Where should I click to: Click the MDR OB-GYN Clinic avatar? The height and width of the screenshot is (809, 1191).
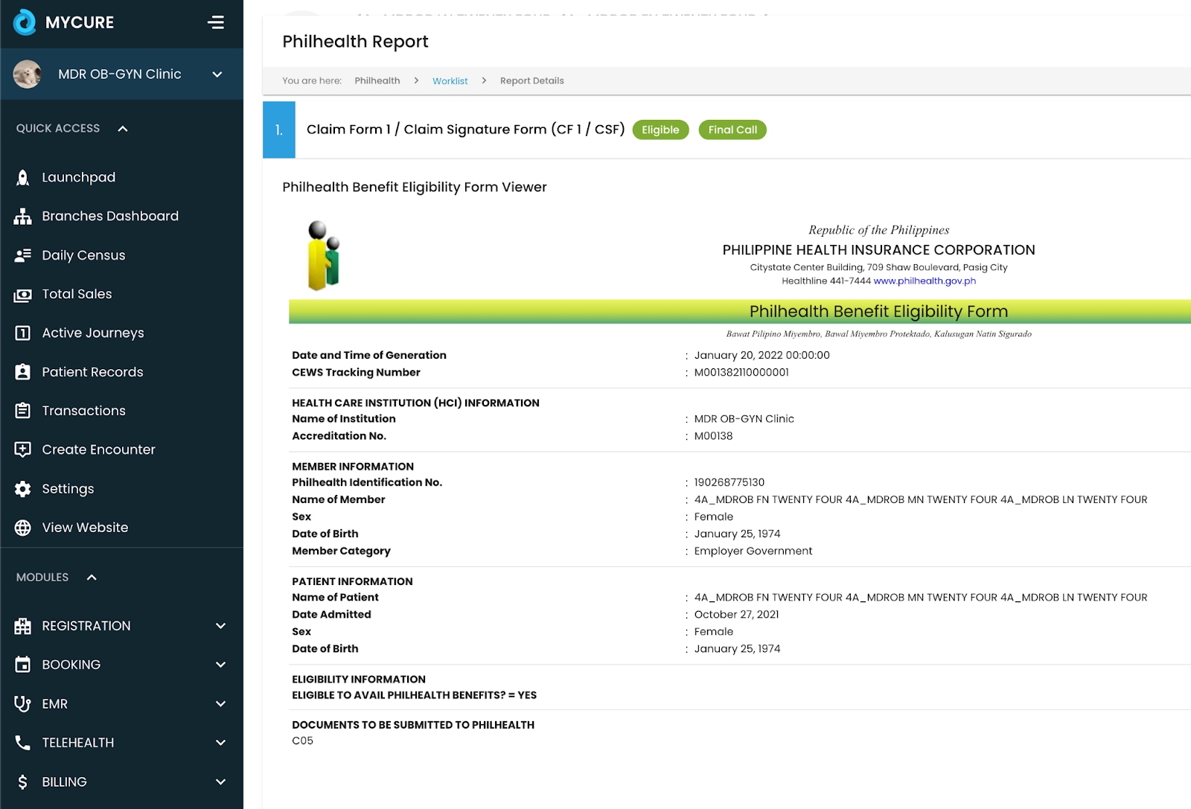(x=28, y=74)
